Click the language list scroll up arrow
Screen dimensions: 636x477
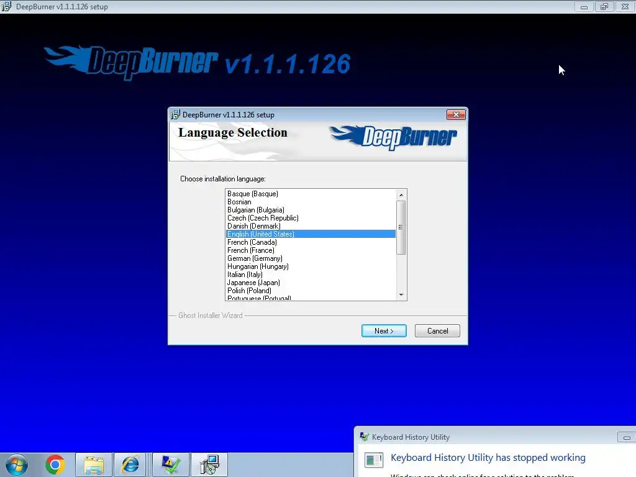point(401,194)
